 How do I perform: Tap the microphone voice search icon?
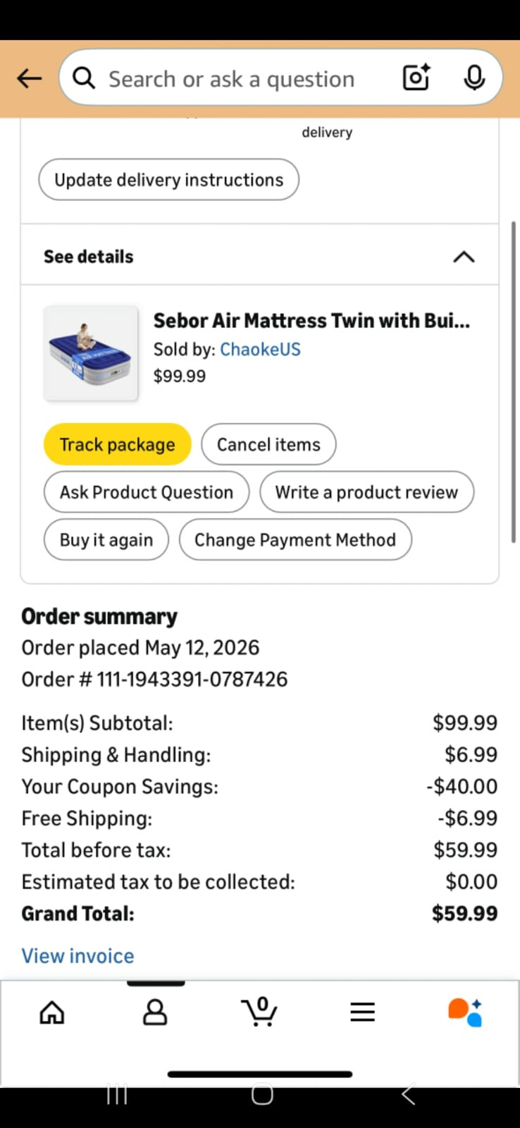point(474,78)
